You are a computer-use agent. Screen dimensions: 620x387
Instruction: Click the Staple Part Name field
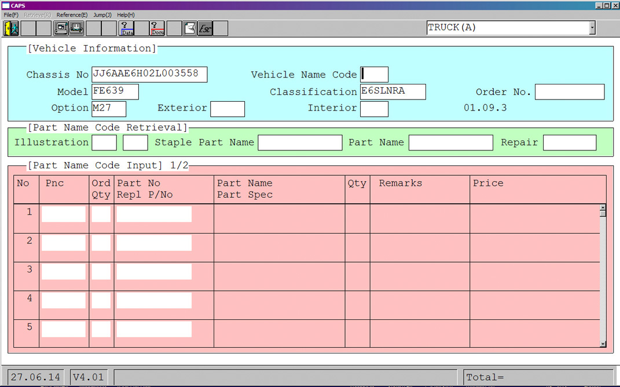point(299,143)
